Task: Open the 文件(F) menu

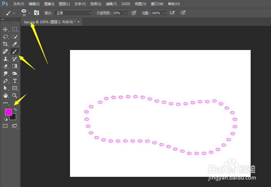Action: [19, 4]
